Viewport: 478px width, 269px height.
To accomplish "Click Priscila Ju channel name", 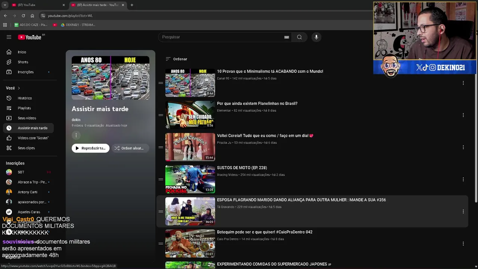I will tap(224, 143).
